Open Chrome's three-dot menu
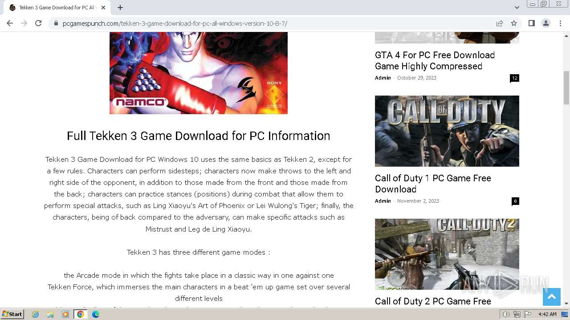This screenshot has height=320, width=570. (x=560, y=23)
